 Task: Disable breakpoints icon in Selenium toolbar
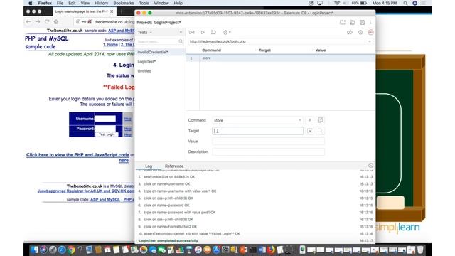[350, 32]
